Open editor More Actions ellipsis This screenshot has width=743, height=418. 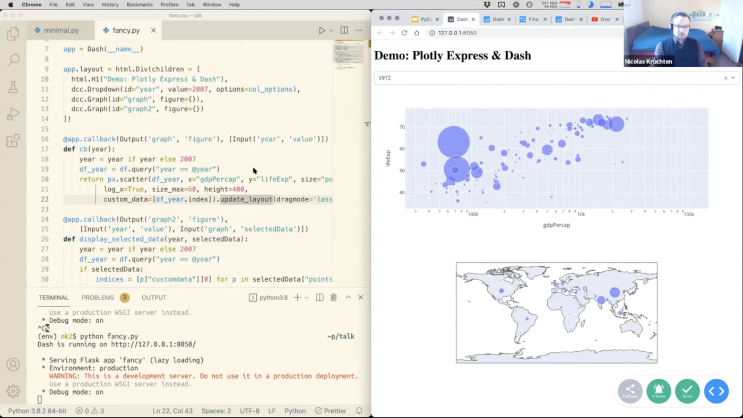pyautogui.click(x=359, y=30)
